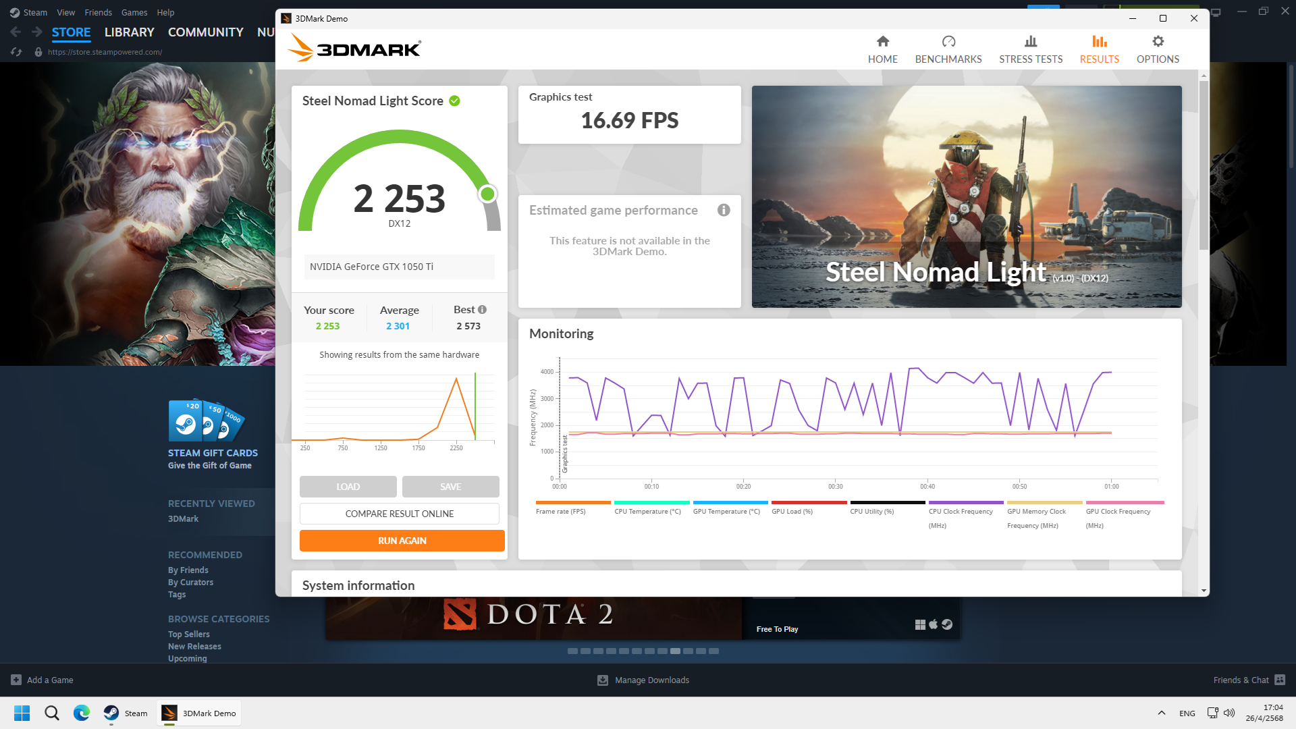Screen dimensions: 1296x729
Task: Click the Steam store URL address
Action: 105,52
